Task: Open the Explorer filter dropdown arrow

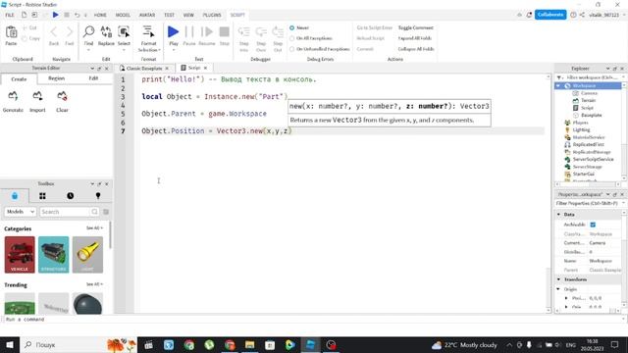Action: [x=623, y=77]
